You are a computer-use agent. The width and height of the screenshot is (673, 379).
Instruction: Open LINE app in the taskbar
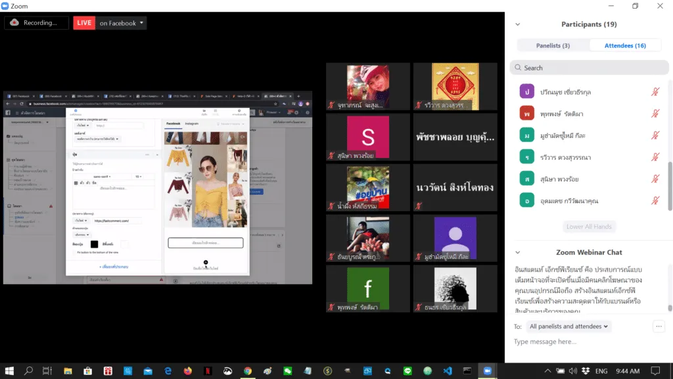coord(407,371)
